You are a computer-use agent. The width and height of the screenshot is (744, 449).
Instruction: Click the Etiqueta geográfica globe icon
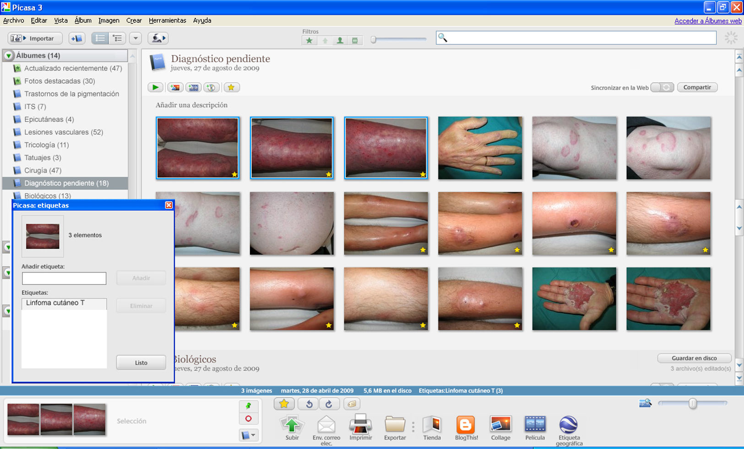(x=569, y=425)
